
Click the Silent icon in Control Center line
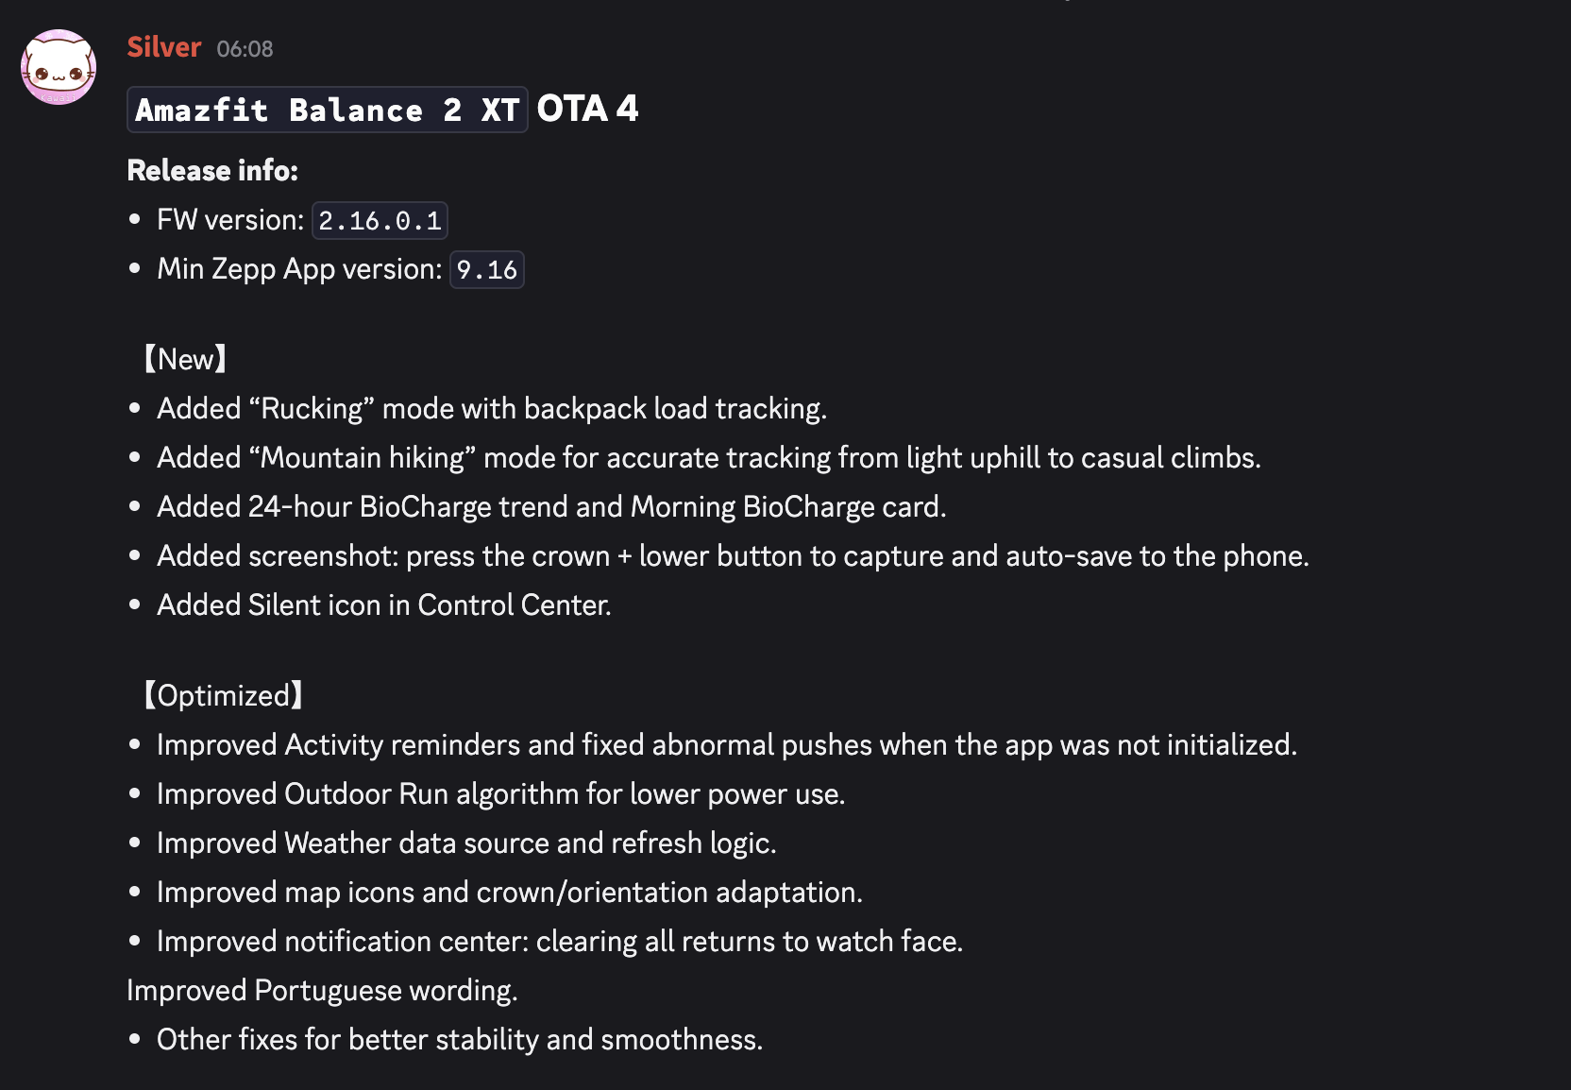(x=383, y=605)
